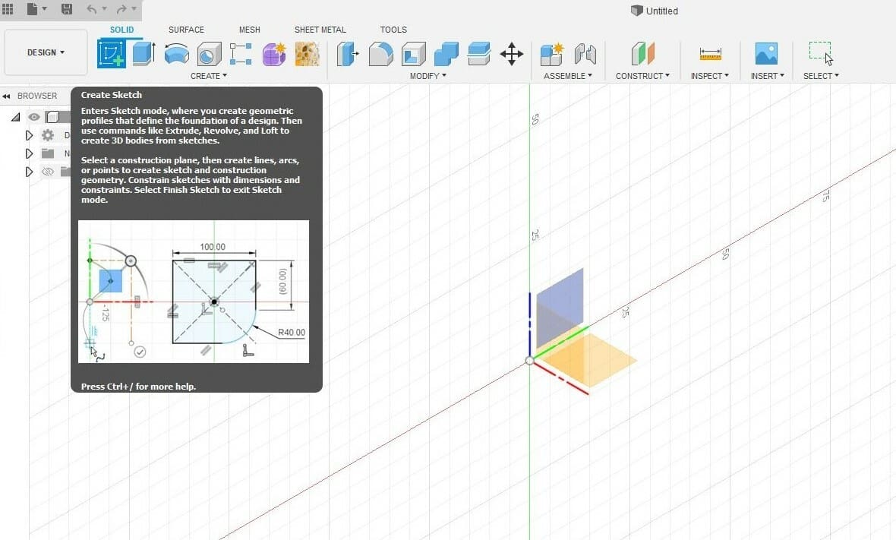Click the textured material icon in Create
The width and height of the screenshot is (896, 540).
tap(308, 54)
